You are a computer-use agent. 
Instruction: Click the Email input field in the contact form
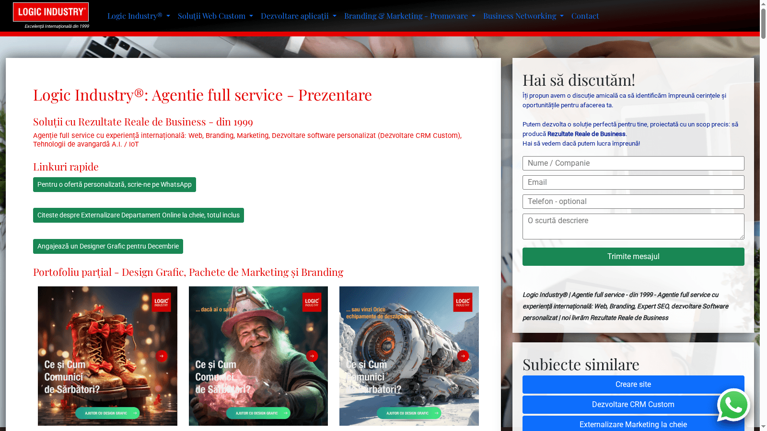pyautogui.click(x=633, y=182)
